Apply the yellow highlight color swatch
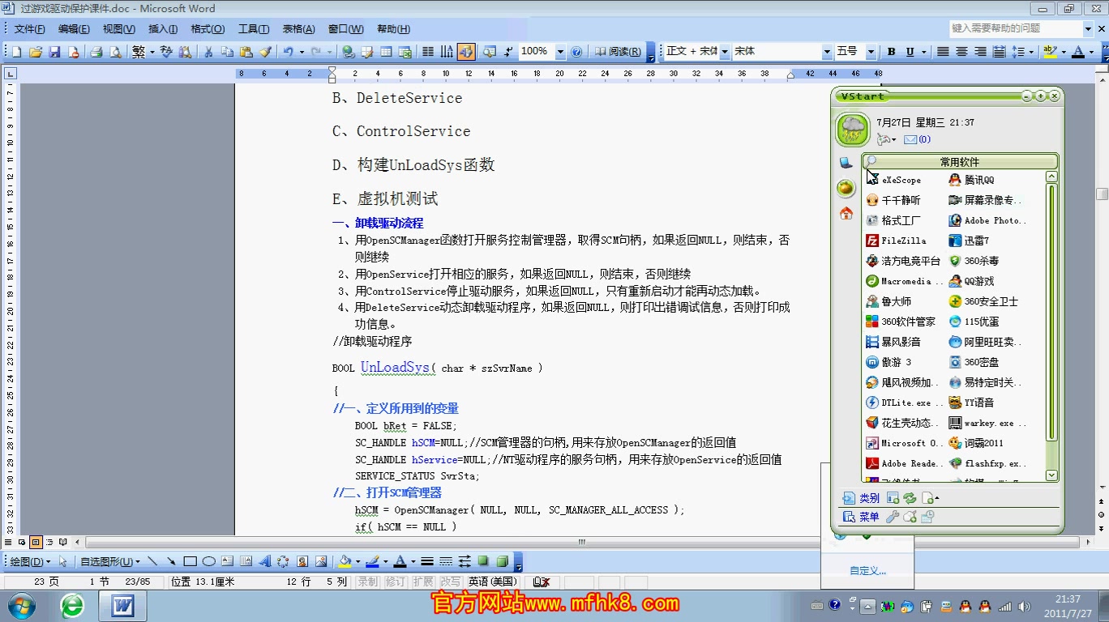 coord(1050,52)
